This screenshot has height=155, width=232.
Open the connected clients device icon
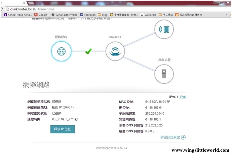coord(164,30)
